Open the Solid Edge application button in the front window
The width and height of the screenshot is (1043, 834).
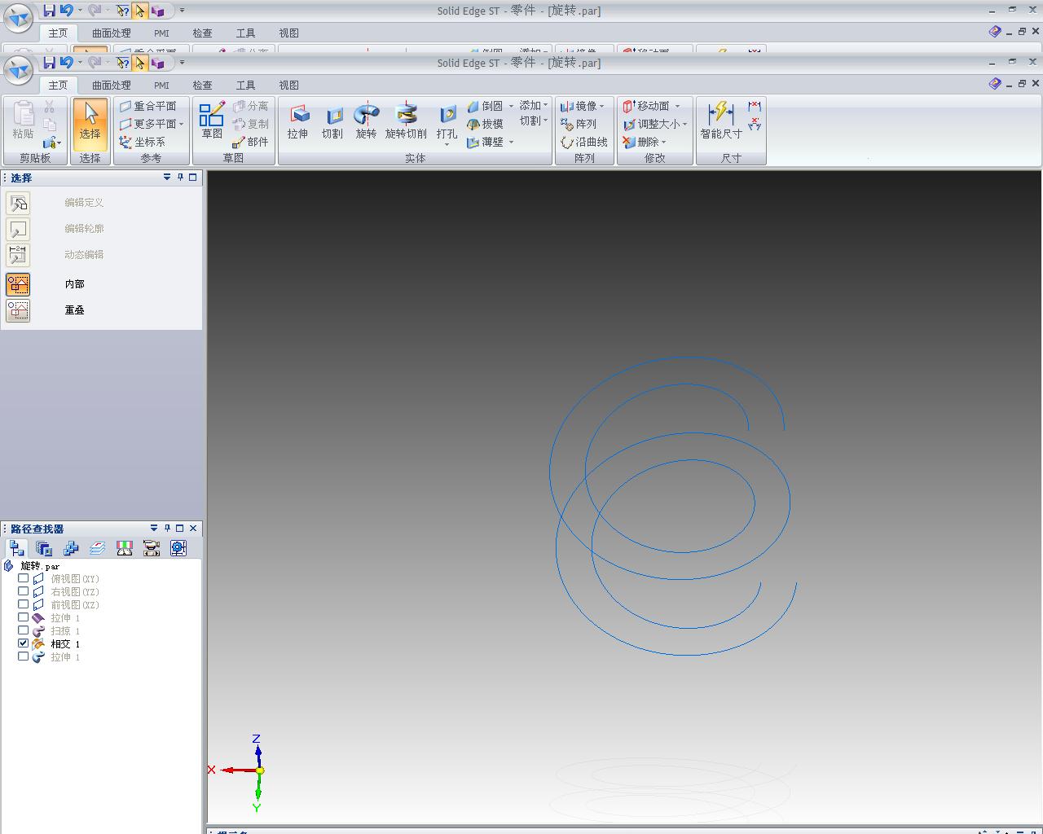tap(19, 70)
